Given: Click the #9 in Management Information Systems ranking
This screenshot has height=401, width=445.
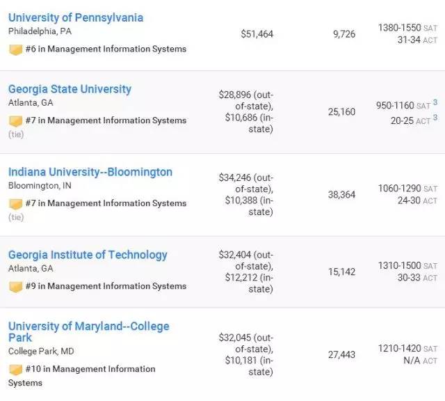Looking at the screenshot, I should click(112, 286).
